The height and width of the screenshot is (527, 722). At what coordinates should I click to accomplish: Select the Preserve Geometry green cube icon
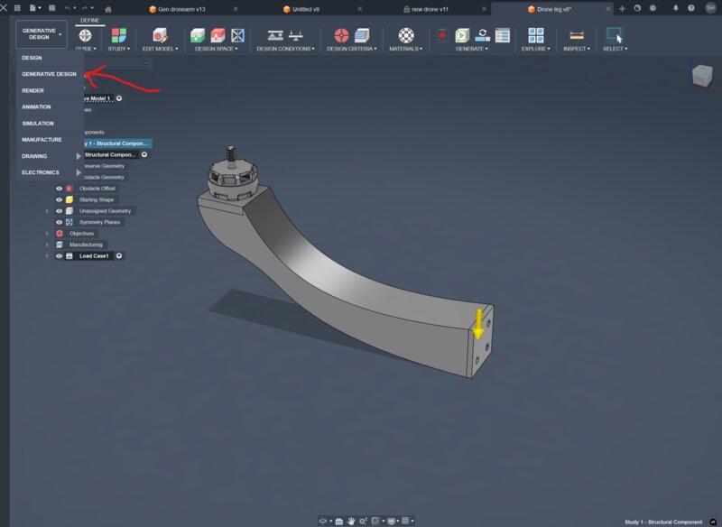coord(198,35)
